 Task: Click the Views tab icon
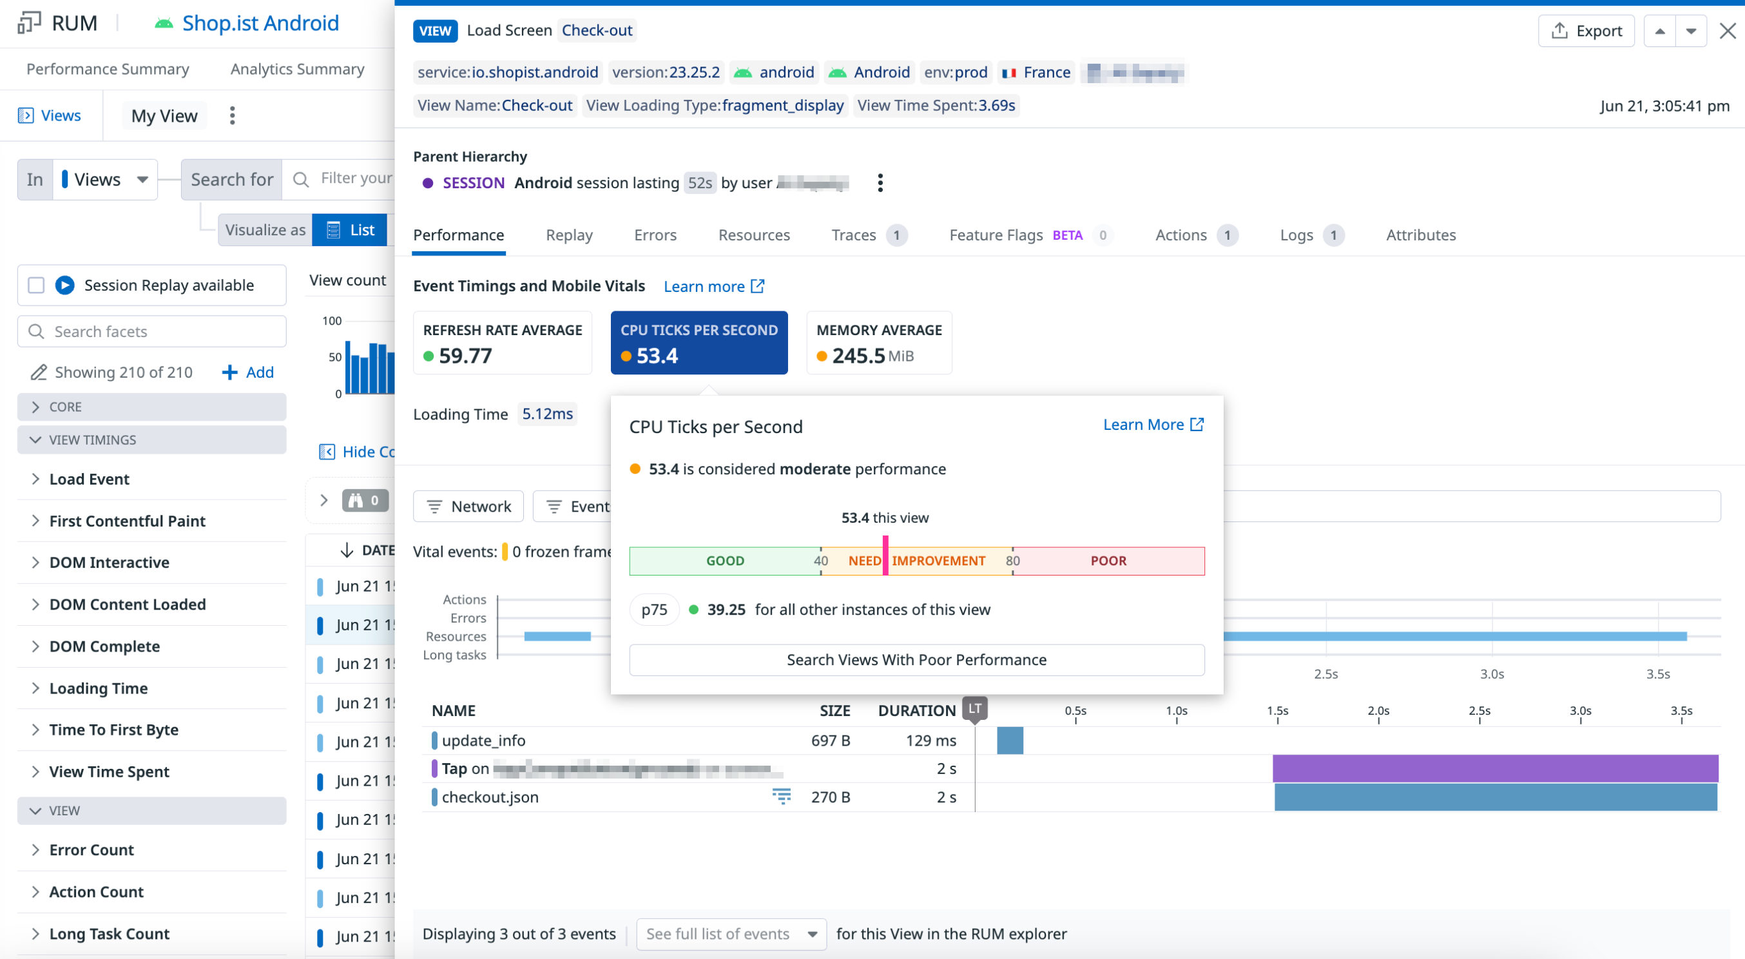coord(26,115)
